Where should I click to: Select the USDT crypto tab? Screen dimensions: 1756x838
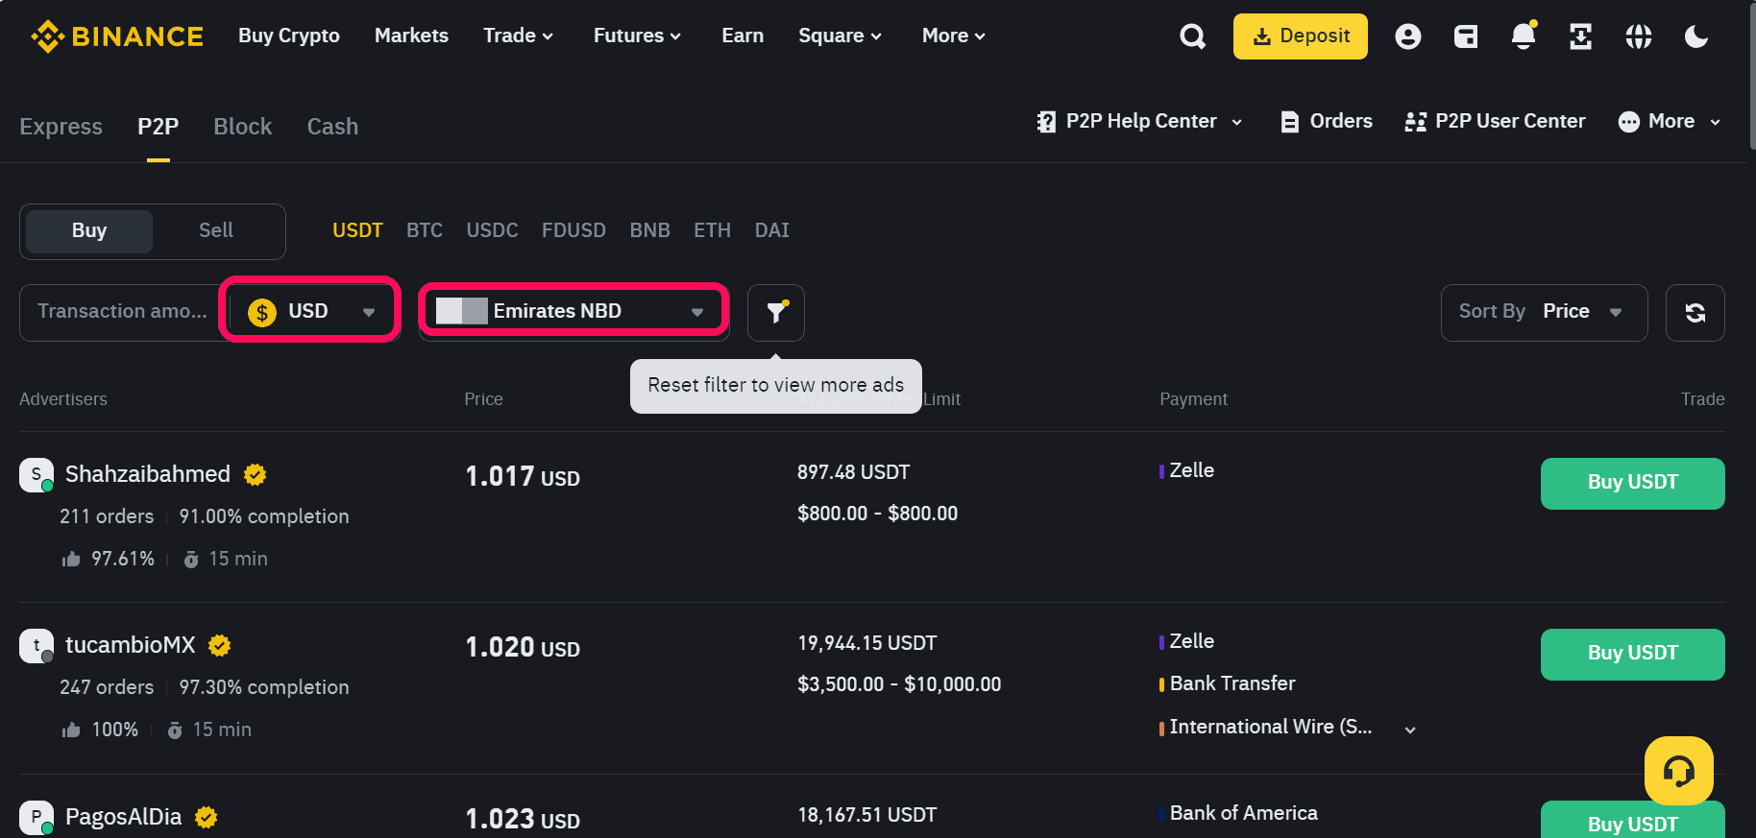[x=357, y=230]
